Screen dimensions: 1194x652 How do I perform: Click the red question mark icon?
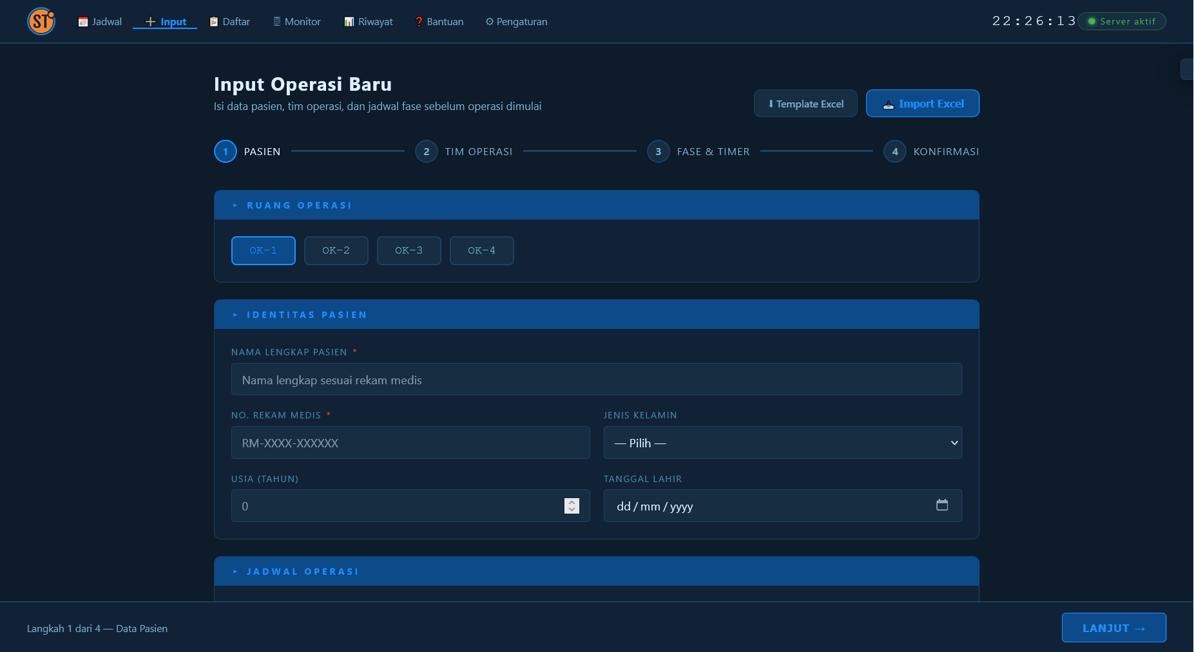[419, 22]
